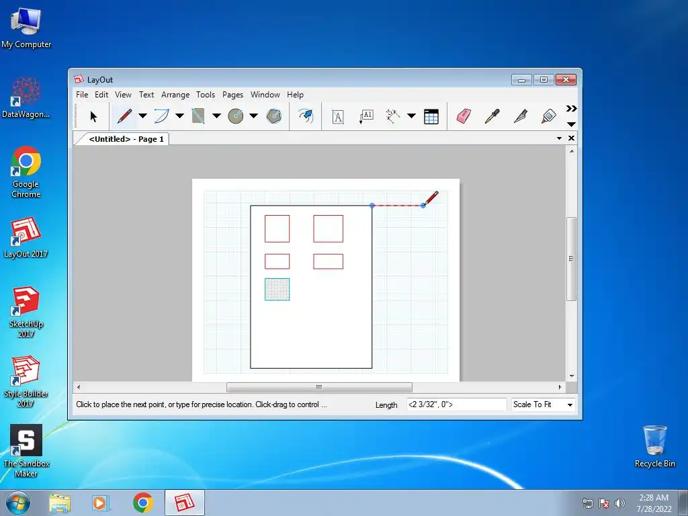Open Windows Media Player from the taskbar
The height and width of the screenshot is (516, 688).
[x=101, y=503]
